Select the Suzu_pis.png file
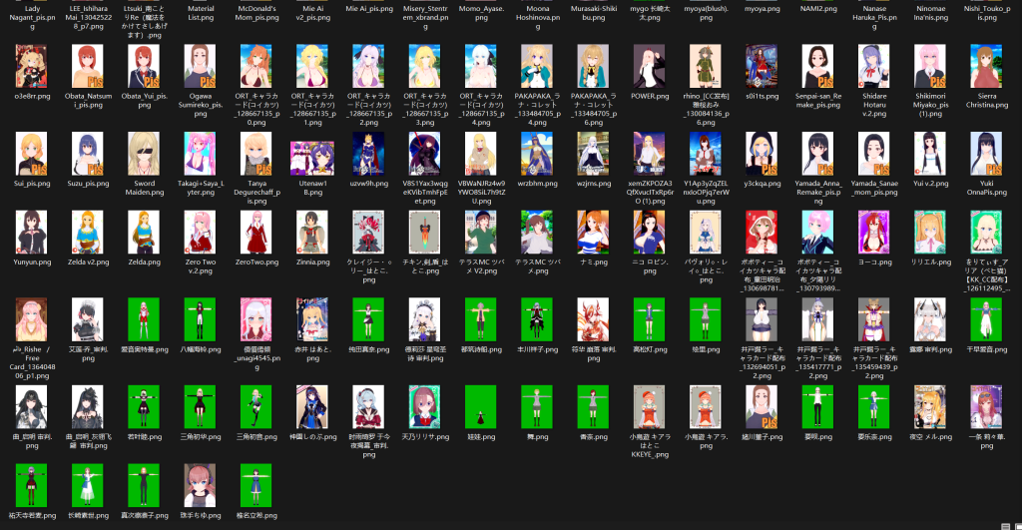 coord(87,153)
